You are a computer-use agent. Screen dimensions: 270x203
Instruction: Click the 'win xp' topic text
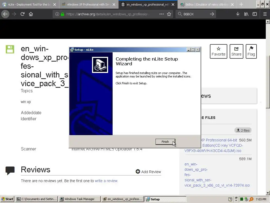click(x=26, y=102)
